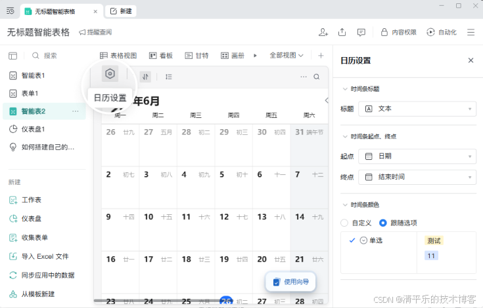
Task: Open the 起点 dropdown showing 日期
Action: pyautogui.click(x=417, y=157)
